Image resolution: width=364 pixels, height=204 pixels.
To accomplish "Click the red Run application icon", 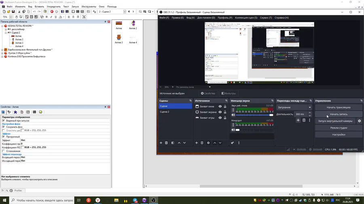I will pos(52,12).
